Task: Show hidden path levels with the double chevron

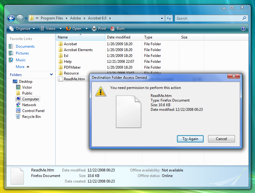Action: 37,18
